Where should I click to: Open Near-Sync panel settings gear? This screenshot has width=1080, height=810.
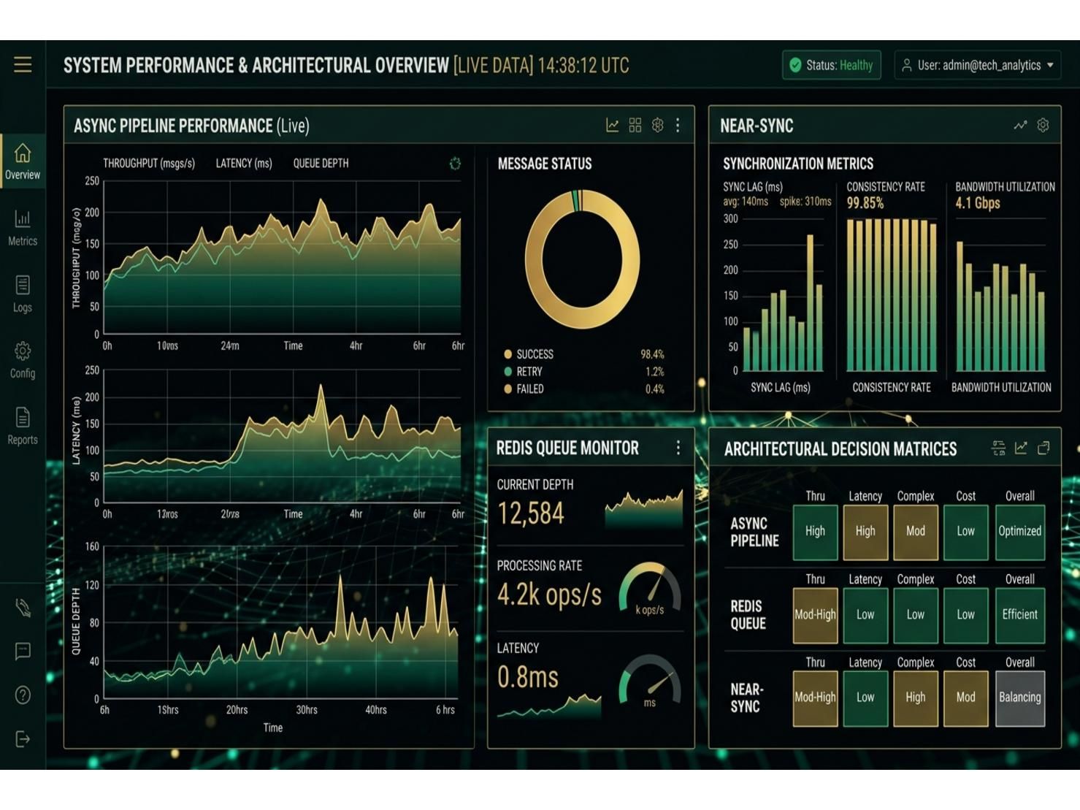pos(1043,126)
